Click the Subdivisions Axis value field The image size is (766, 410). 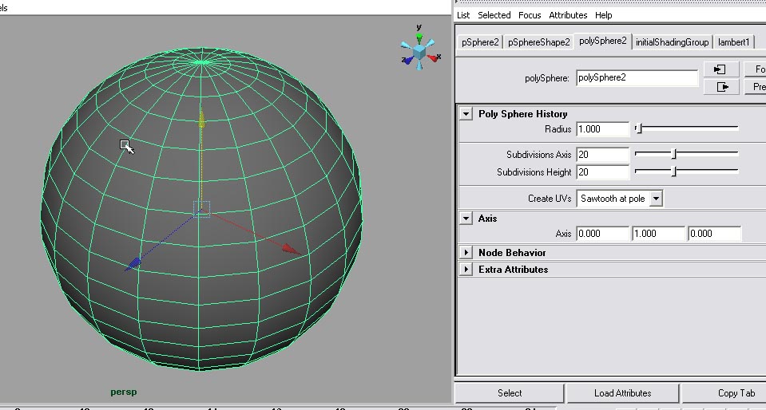click(x=603, y=154)
